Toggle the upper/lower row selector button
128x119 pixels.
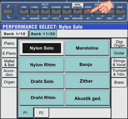coord(8,12)
